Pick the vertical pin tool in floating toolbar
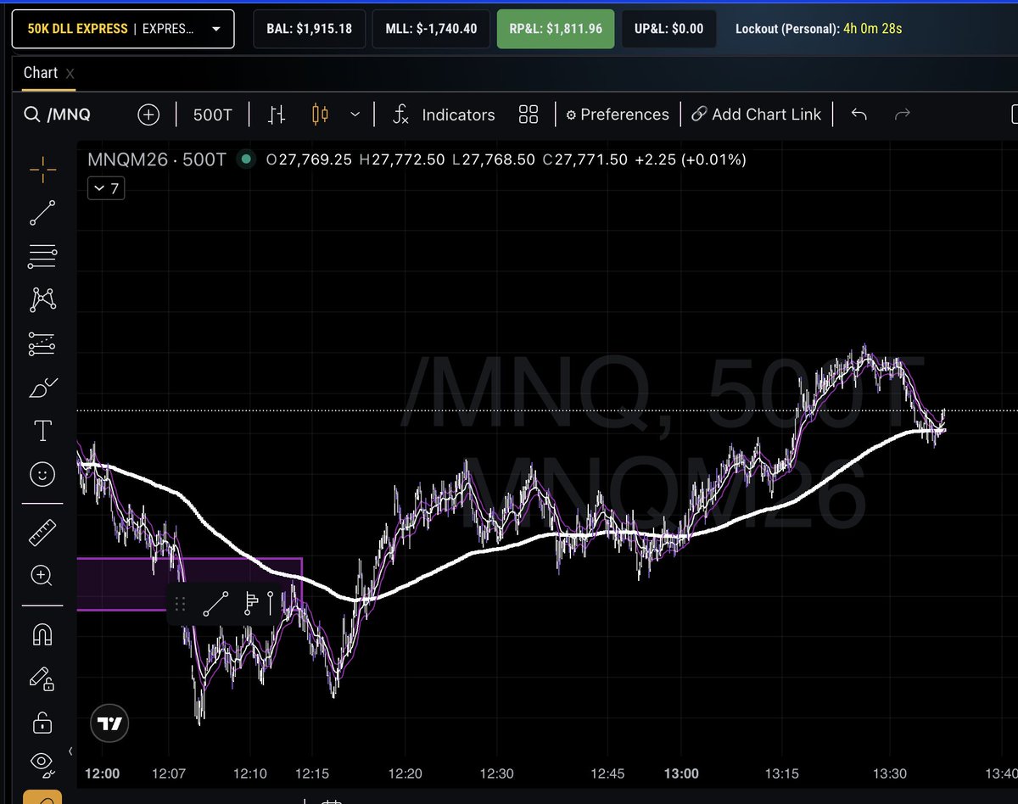Screen dimensions: 1018x804 271,604
